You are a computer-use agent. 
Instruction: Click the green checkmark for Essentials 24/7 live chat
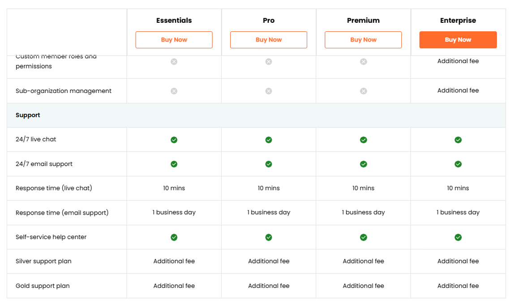(174, 139)
